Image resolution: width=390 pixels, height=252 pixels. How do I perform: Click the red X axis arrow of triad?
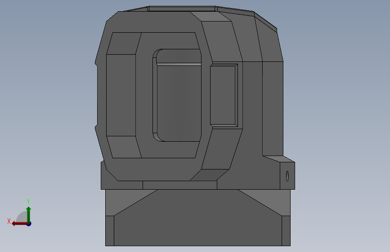tap(19, 224)
